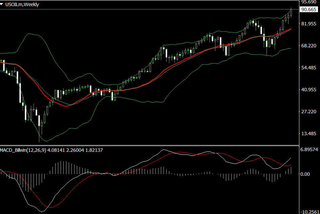Click the 95.690 price scale value
The width and height of the screenshot is (320, 214).
(309, 2)
